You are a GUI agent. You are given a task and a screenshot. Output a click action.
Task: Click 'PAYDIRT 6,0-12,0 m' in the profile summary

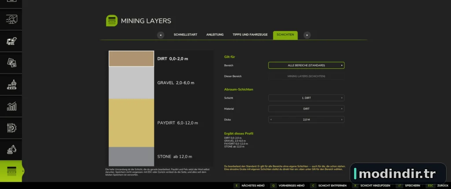click(x=236, y=144)
